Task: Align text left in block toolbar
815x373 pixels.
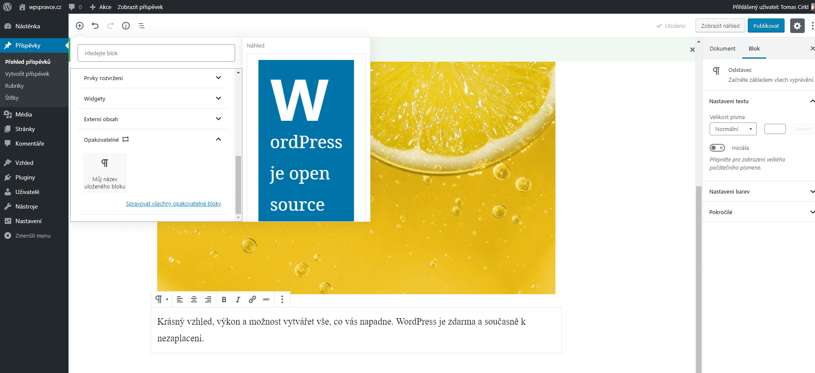Action: pyautogui.click(x=180, y=299)
